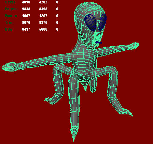Pick the hand with the pink palm patch
The image size is (153, 144).
[10, 67]
